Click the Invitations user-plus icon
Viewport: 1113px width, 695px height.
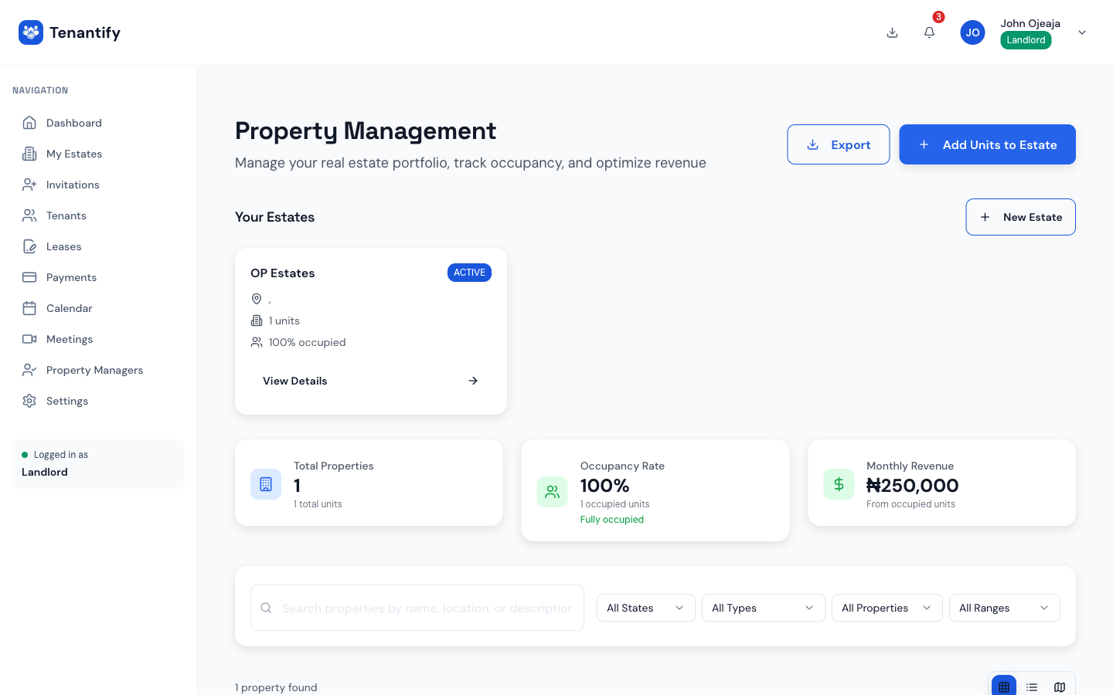click(29, 185)
